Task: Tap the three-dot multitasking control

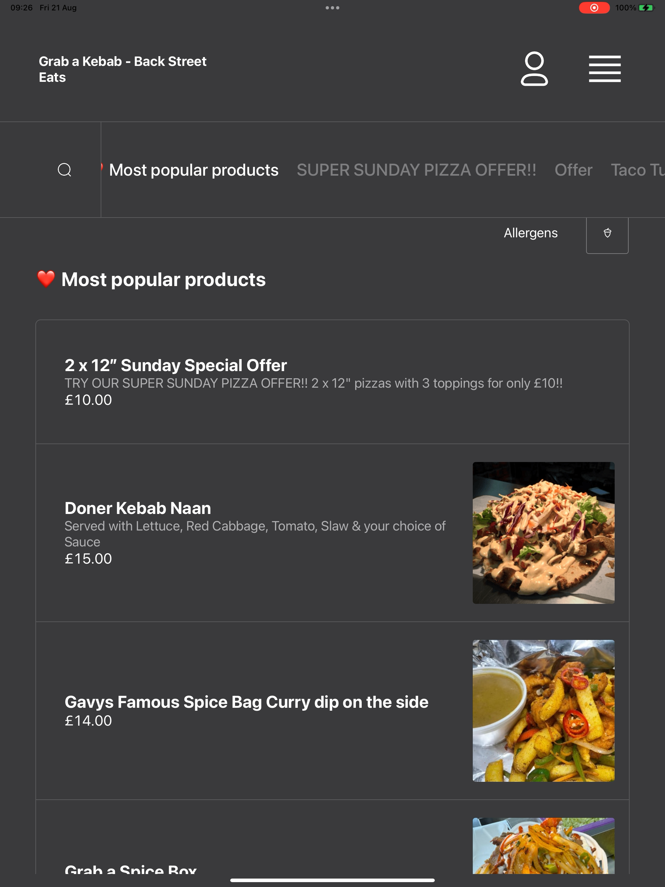Action: click(x=332, y=7)
